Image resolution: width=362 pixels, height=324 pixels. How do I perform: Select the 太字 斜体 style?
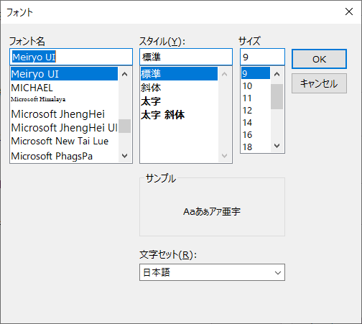(x=179, y=115)
